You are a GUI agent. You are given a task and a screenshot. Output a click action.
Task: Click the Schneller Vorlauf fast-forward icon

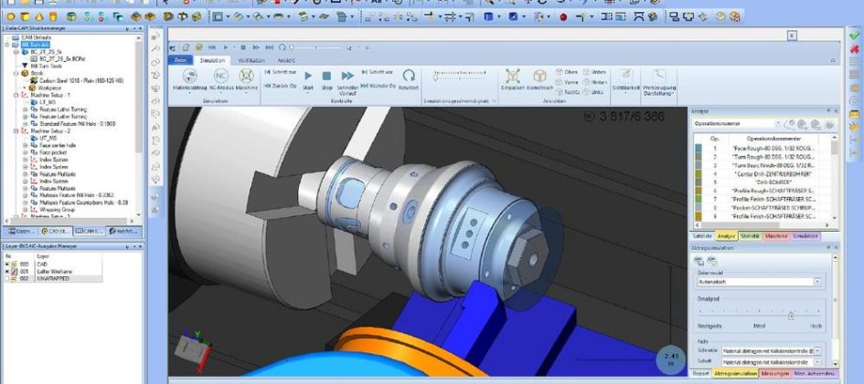pyautogui.click(x=347, y=78)
